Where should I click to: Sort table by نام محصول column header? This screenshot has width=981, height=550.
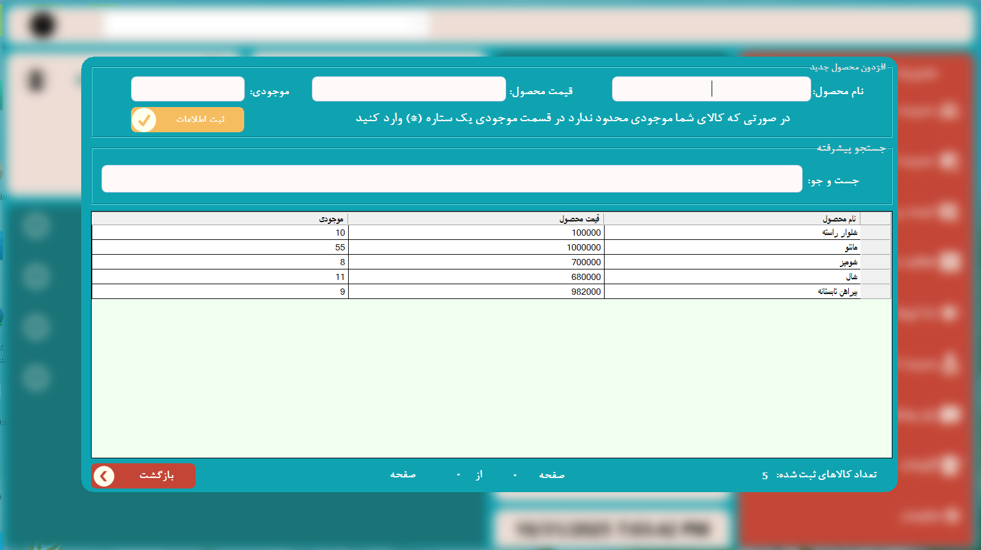(732, 219)
